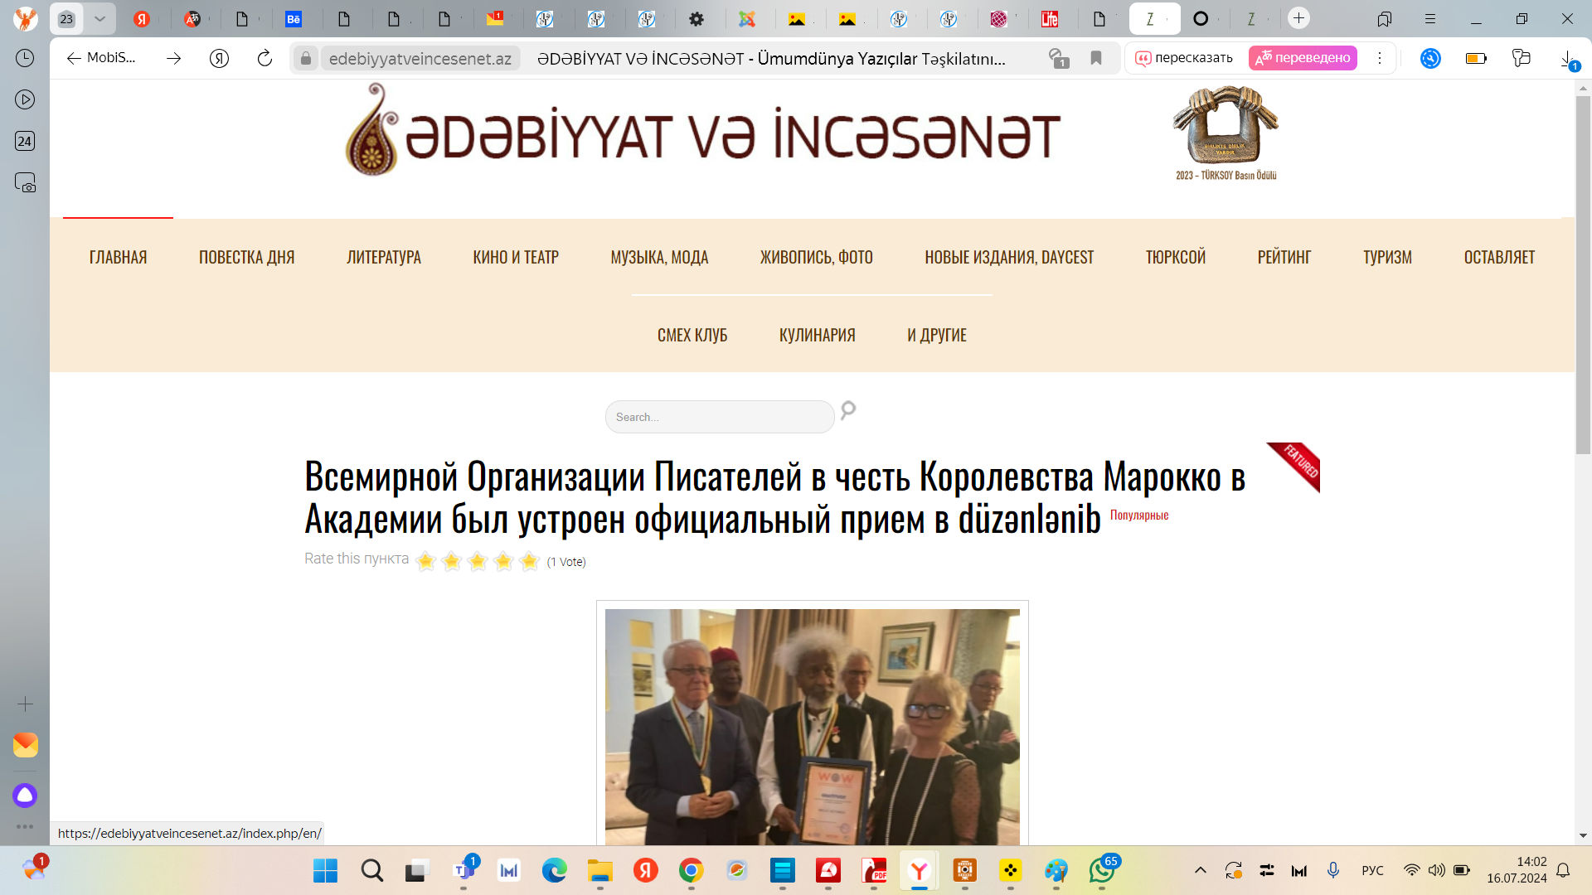Toggle the page translation button 'переведено'
Screen dimensions: 1592x895
pos(1303,58)
